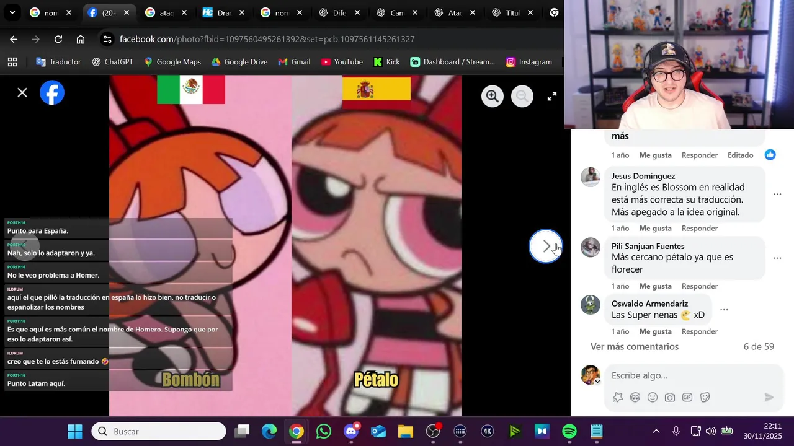
Task: Open the sticker picker in comment box
Action: [x=705, y=398]
